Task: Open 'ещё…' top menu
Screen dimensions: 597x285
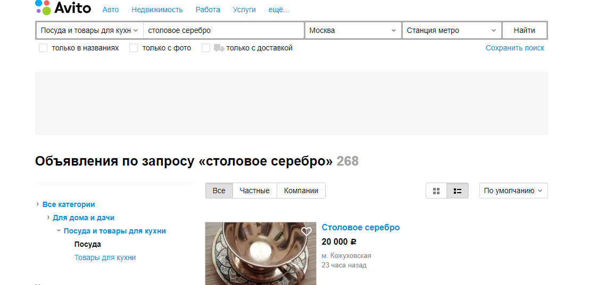Action: pyautogui.click(x=279, y=10)
